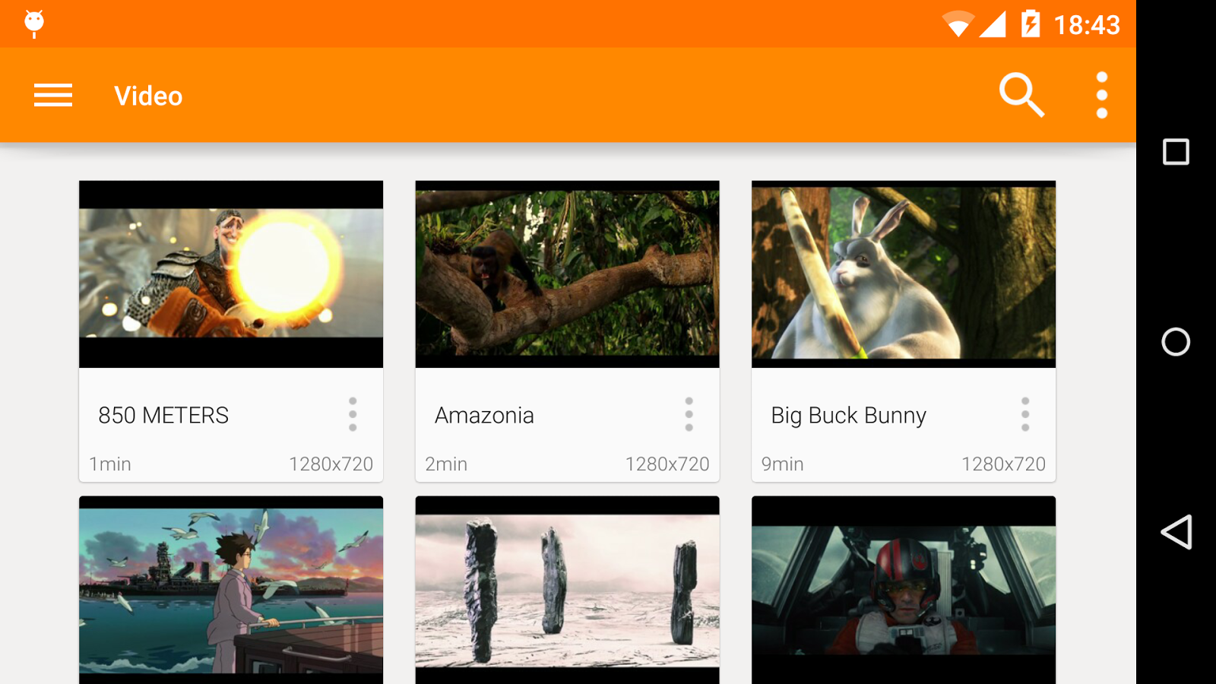Tap the 9min duration label on Big Buck Bunny
The image size is (1216, 684).
(x=783, y=464)
